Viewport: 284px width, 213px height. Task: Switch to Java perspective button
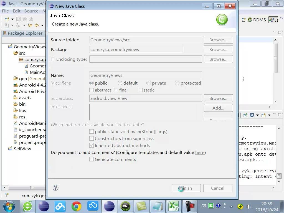[x=274, y=20]
